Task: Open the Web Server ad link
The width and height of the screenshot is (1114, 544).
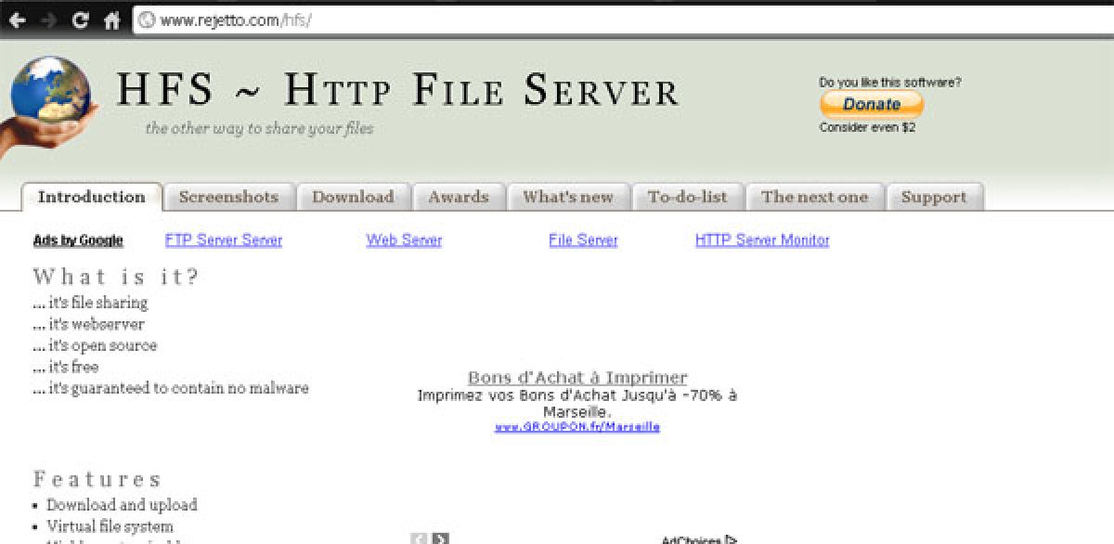Action: click(404, 240)
